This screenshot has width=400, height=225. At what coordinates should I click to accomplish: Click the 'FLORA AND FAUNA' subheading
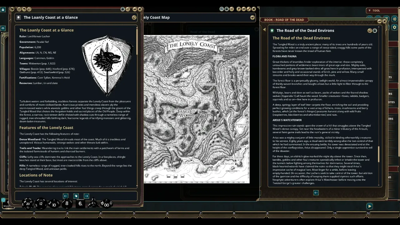[284, 56]
